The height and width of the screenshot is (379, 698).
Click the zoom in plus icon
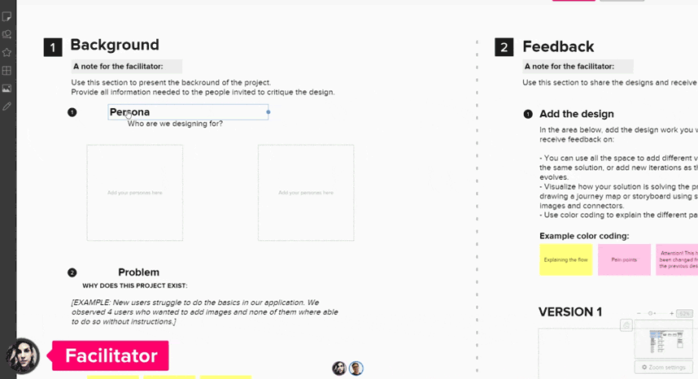(672, 314)
